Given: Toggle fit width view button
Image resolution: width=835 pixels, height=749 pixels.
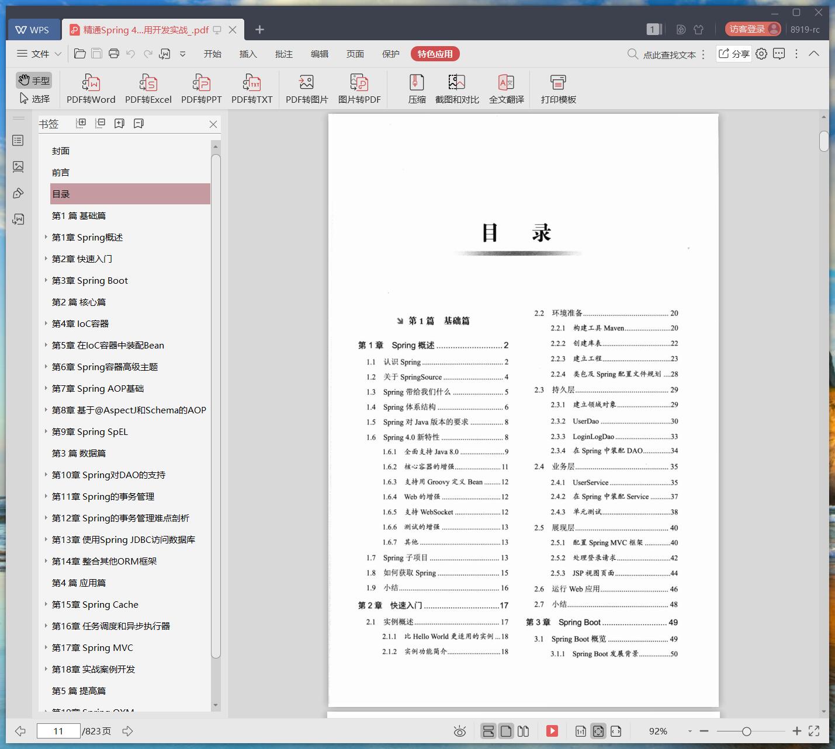Looking at the screenshot, I should (616, 731).
